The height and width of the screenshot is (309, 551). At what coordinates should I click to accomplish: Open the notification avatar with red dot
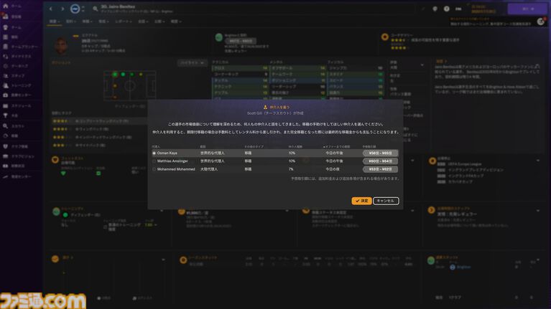(x=541, y=22)
